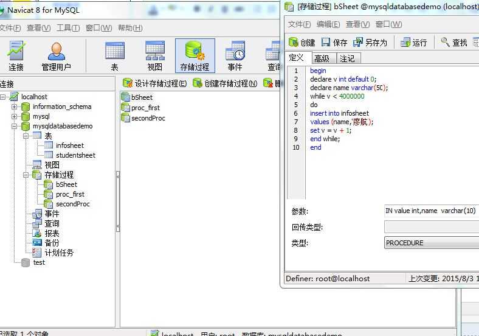Screen dimensions: 479x336
Task: Click code line 4 while statement
Action: (337, 96)
